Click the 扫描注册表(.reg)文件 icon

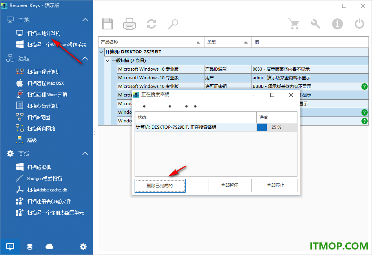tap(20, 201)
